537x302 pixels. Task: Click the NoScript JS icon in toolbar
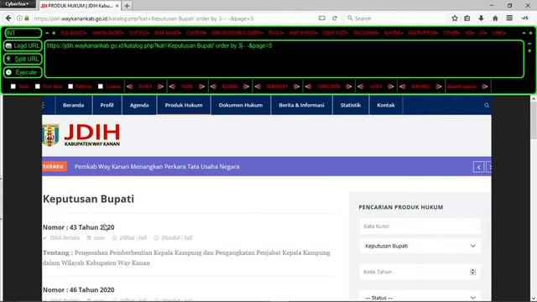pyautogui.click(x=525, y=18)
